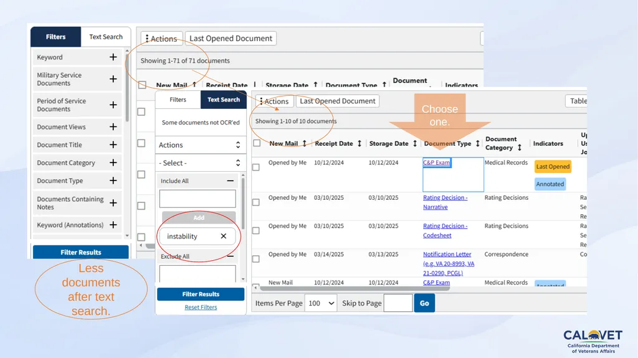
Task: Expand Document Views plus icon
Action: coord(113,127)
